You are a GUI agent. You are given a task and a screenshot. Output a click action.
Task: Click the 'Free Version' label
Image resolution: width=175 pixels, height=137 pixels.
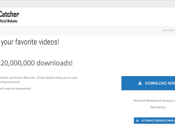(158, 107)
